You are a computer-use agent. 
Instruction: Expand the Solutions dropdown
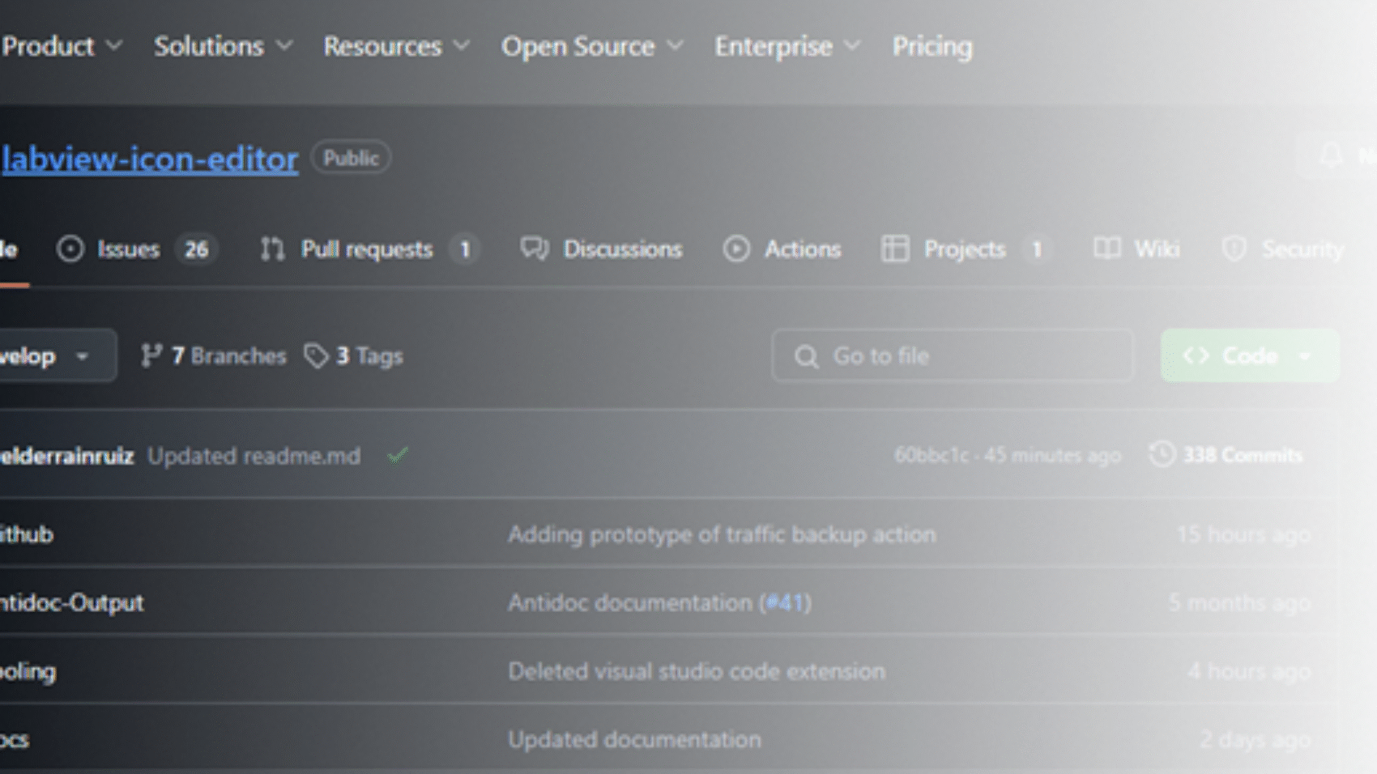tap(223, 46)
